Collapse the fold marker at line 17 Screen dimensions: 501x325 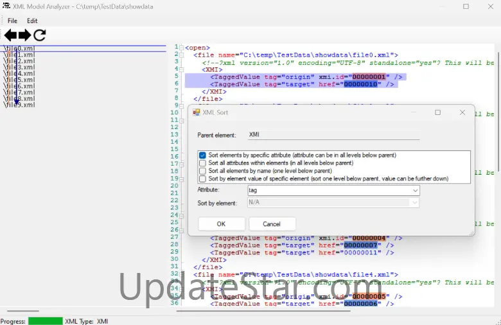[x=182, y=164]
